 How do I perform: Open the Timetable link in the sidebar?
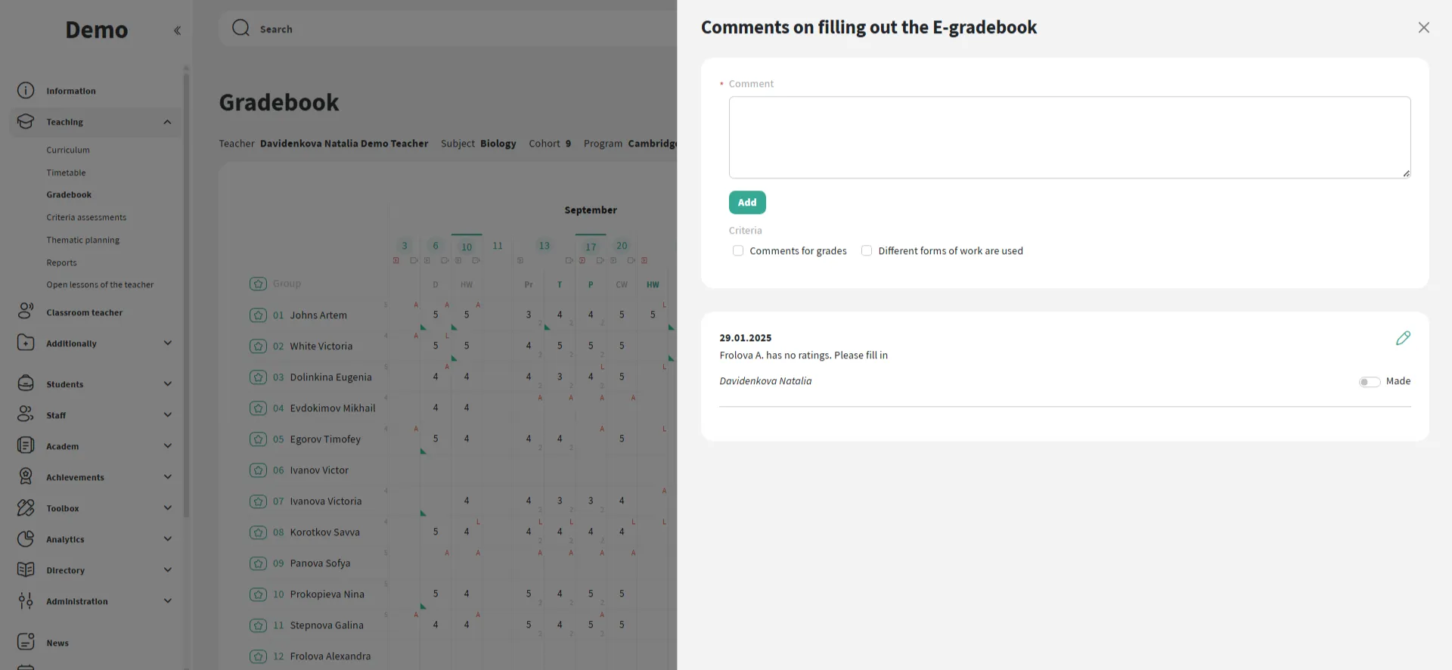(66, 173)
